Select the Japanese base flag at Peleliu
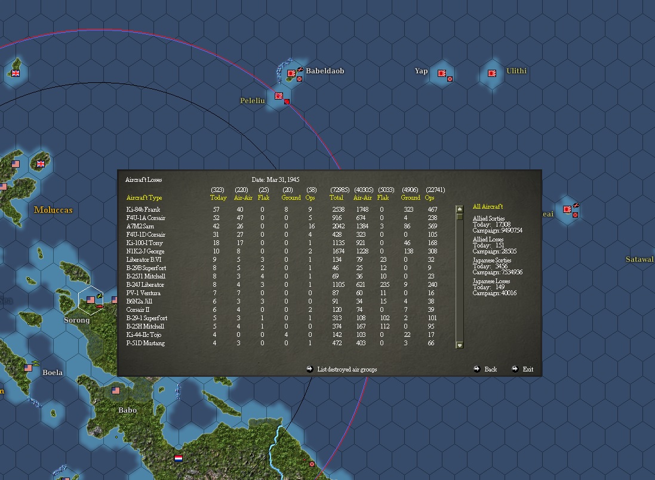Image resolution: width=655 pixels, height=480 pixels. pos(279,96)
